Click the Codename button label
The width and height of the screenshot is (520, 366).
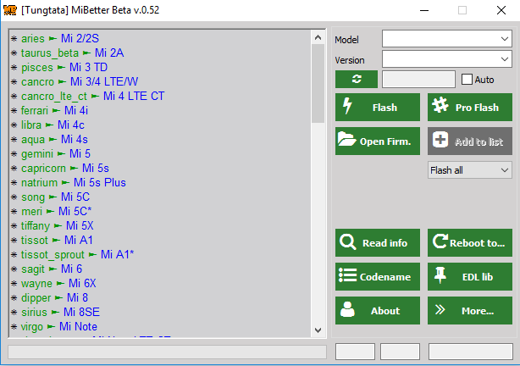385,277
